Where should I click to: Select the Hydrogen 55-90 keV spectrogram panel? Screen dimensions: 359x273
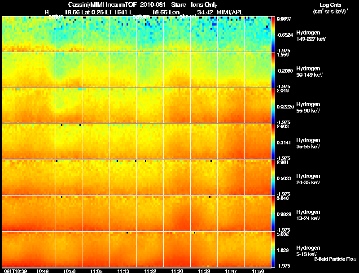[x=136, y=106]
